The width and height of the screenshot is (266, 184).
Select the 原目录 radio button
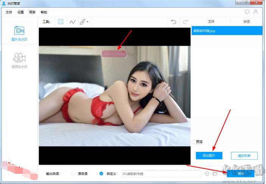pyautogui.click(x=73, y=174)
